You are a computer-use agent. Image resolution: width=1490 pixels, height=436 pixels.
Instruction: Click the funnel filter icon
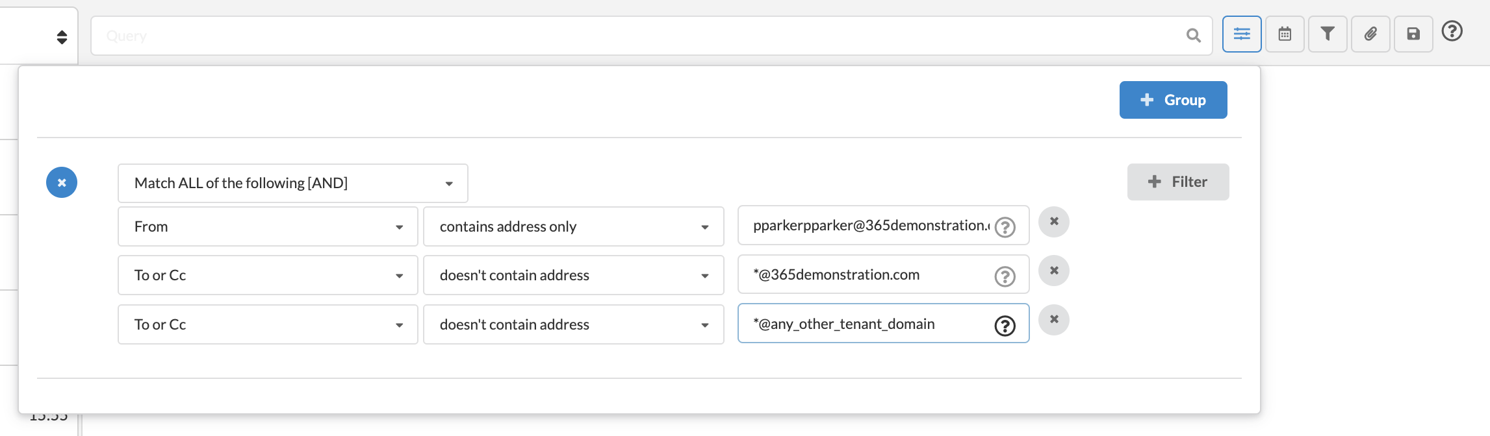coord(1328,34)
